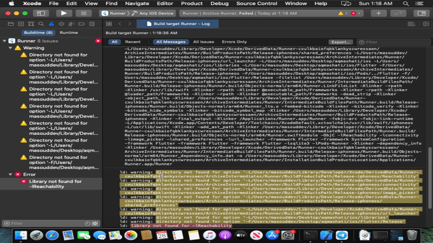The width and height of the screenshot is (433, 243).
Task: Show only recently modified issues clock filter
Action: pos(88,223)
